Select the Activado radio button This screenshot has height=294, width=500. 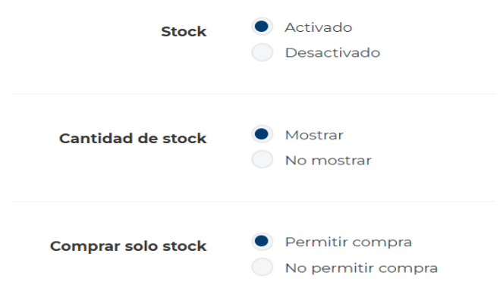click(262, 27)
